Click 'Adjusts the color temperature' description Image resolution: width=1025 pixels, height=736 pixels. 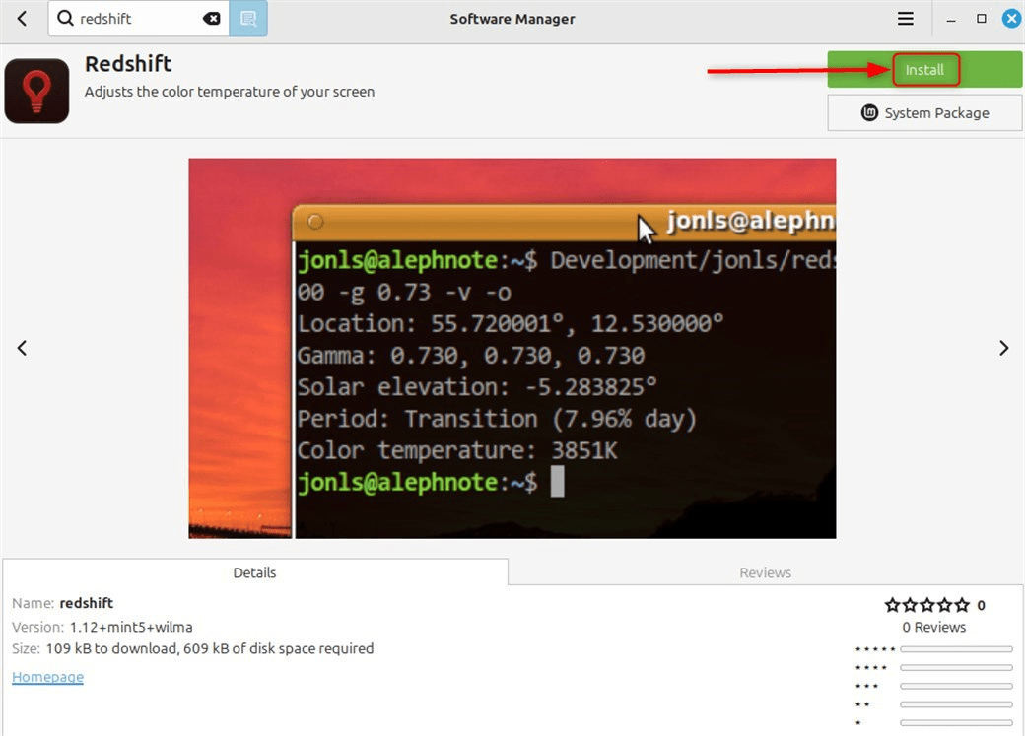tap(230, 92)
